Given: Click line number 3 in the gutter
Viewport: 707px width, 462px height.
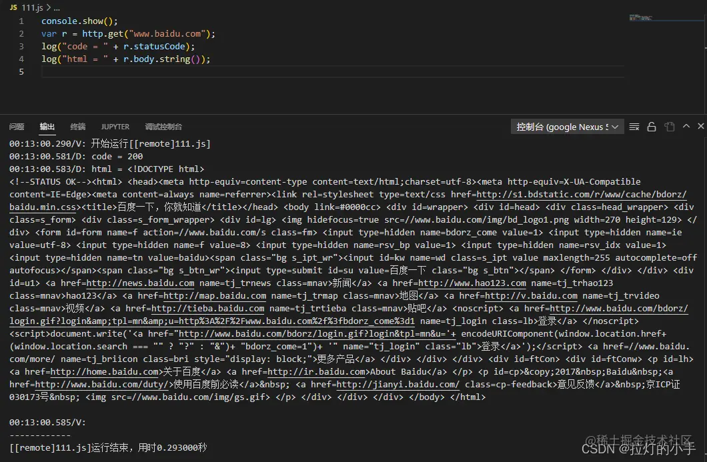Looking at the screenshot, I should point(21,47).
